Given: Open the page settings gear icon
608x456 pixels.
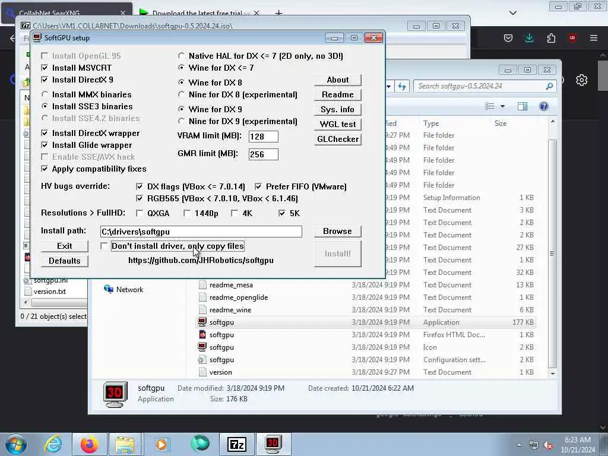Looking at the screenshot, I should 581,80.
